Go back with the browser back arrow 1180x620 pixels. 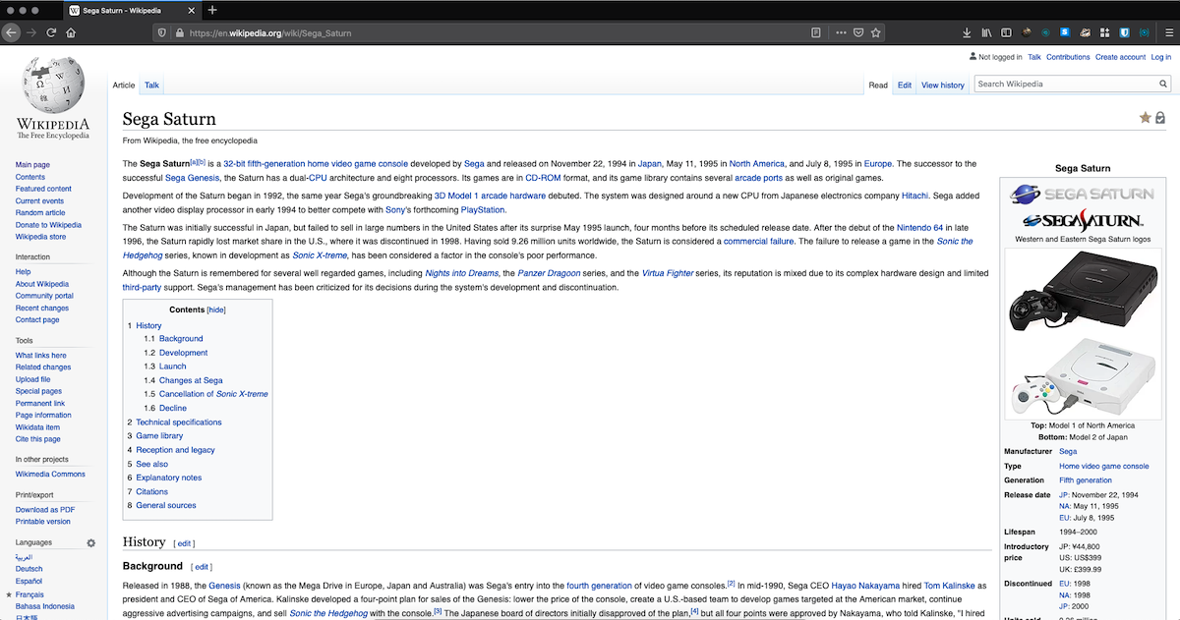(x=11, y=32)
